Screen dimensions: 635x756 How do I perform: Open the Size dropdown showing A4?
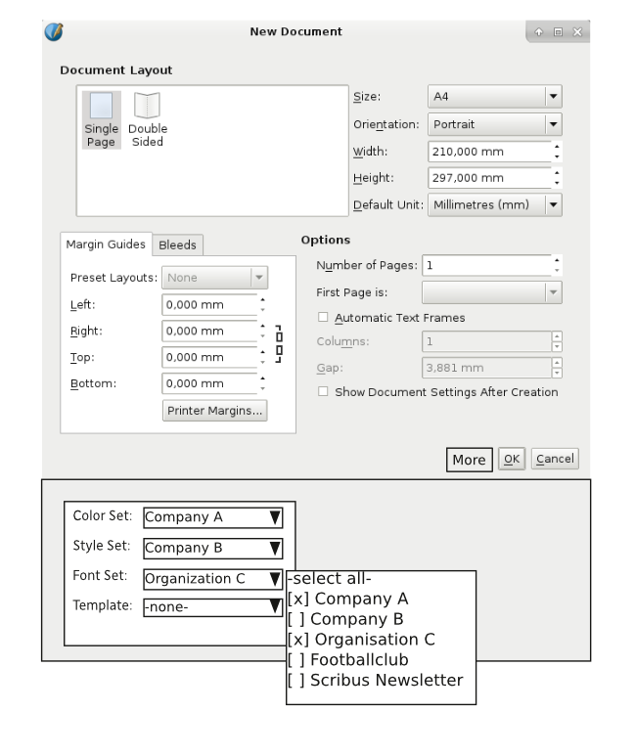click(x=495, y=97)
